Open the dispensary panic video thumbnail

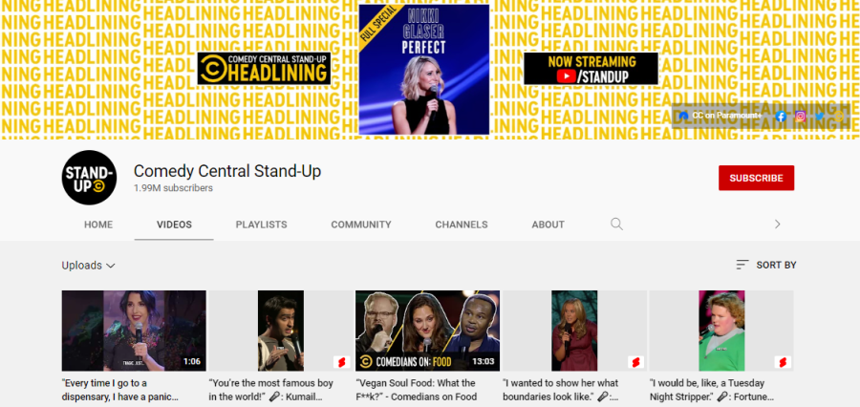pyautogui.click(x=134, y=331)
